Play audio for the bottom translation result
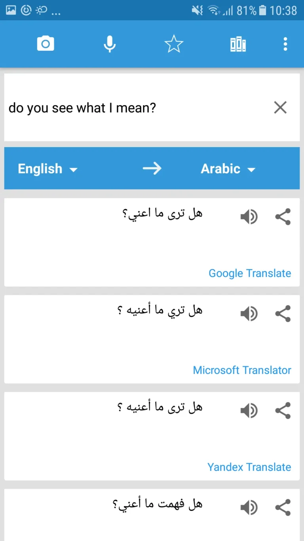The width and height of the screenshot is (304, 541). click(249, 507)
